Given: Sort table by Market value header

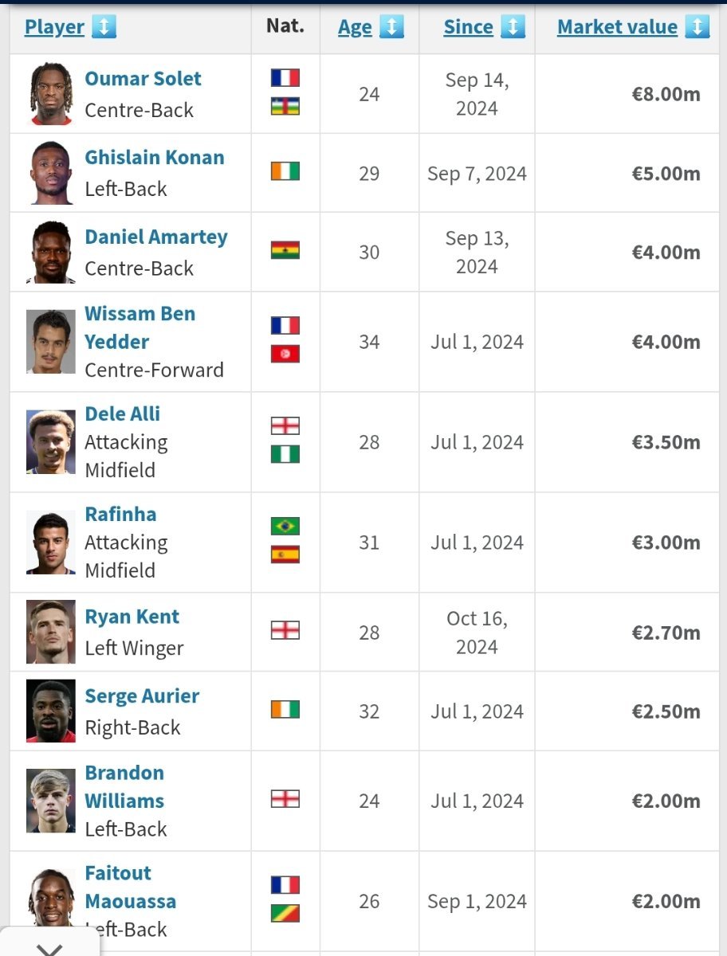Looking at the screenshot, I should coord(617,27).
